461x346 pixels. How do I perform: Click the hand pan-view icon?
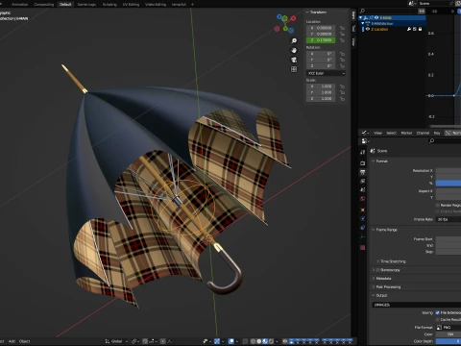coord(294,50)
